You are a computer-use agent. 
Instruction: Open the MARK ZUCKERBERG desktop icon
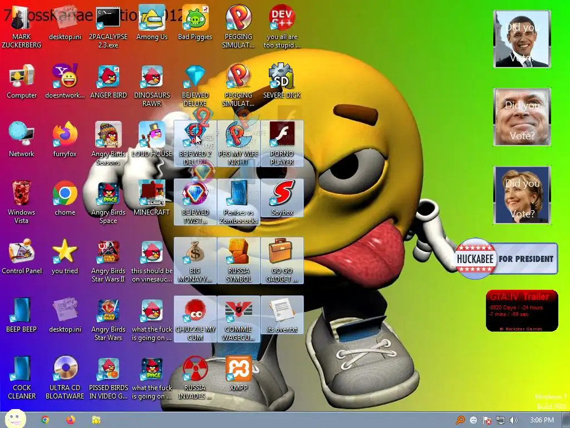(x=21, y=27)
